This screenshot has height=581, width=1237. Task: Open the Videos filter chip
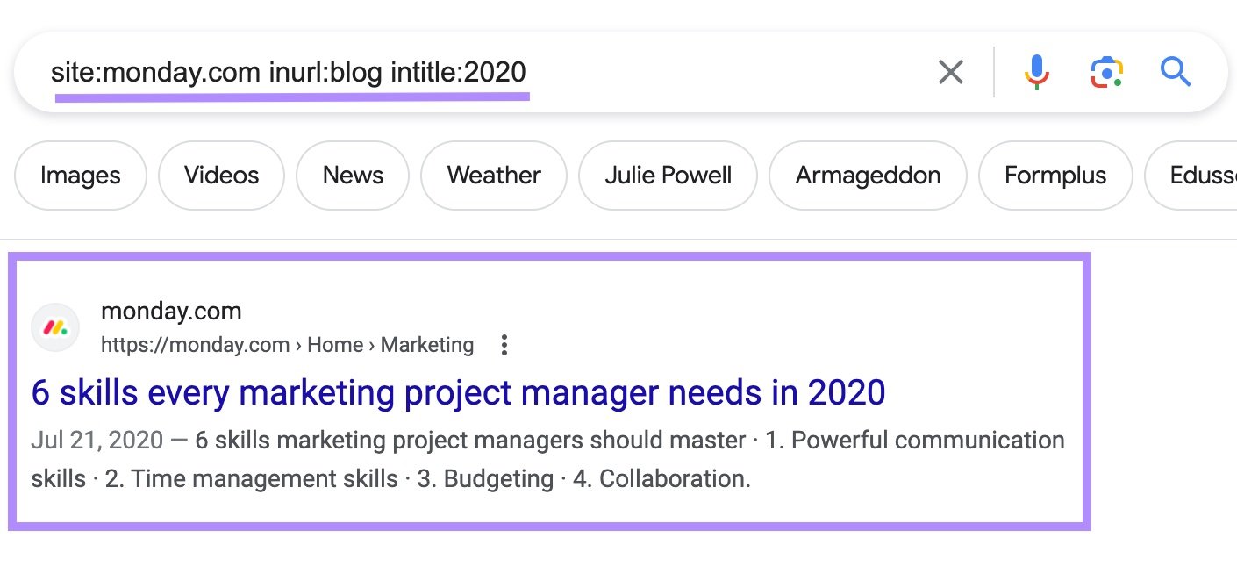click(x=221, y=175)
